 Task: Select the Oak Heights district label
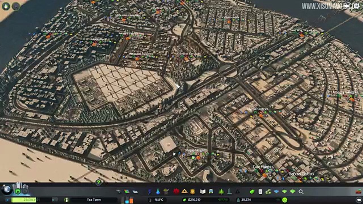click(263, 167)
